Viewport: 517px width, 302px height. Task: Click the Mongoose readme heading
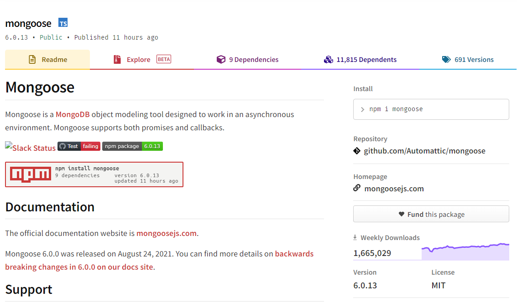tap(40, 87)
